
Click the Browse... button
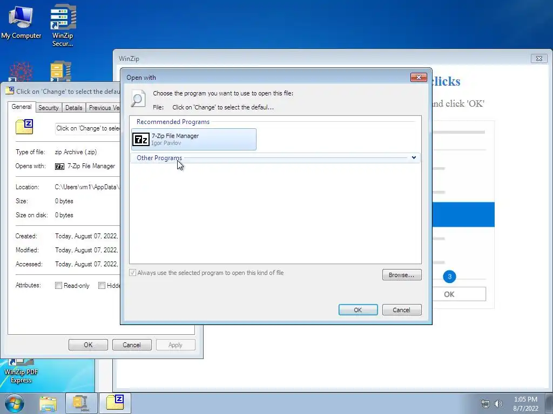[x=402, y=275]
